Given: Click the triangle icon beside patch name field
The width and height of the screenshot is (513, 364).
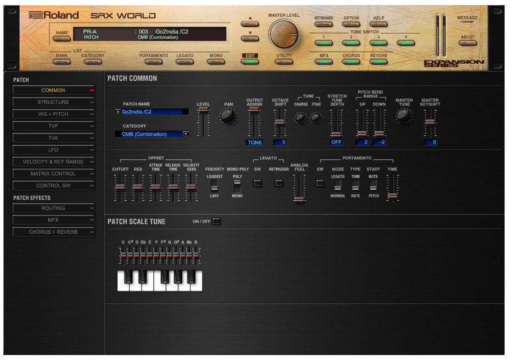Looking at the screenshot, I should click(x=118, y=112).
